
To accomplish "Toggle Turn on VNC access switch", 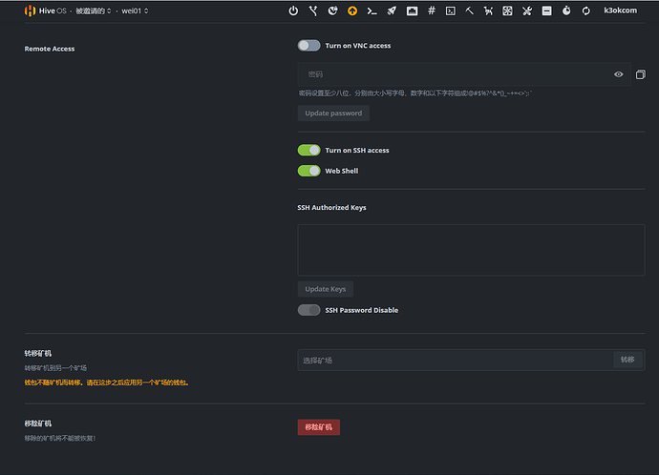I will click(x=308, y=46).
